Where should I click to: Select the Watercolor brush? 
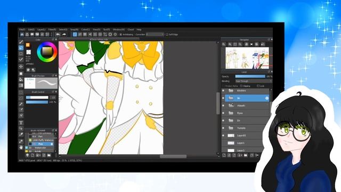tap(39, 148)
